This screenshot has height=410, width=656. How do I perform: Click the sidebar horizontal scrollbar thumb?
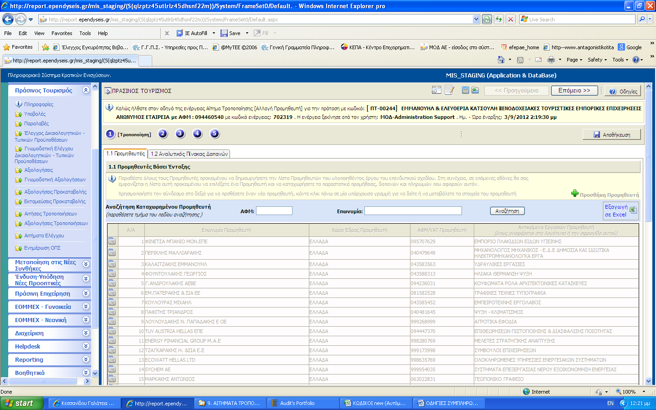click(x=43, y=381)
